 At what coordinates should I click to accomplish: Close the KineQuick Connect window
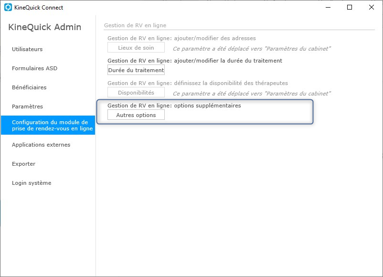[371, 7]
